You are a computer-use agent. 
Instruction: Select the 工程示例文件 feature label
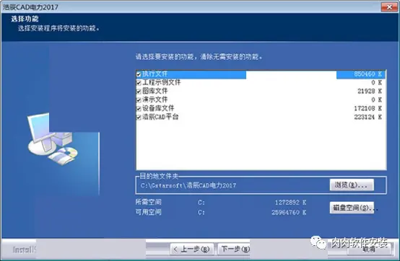coord(161,82)
